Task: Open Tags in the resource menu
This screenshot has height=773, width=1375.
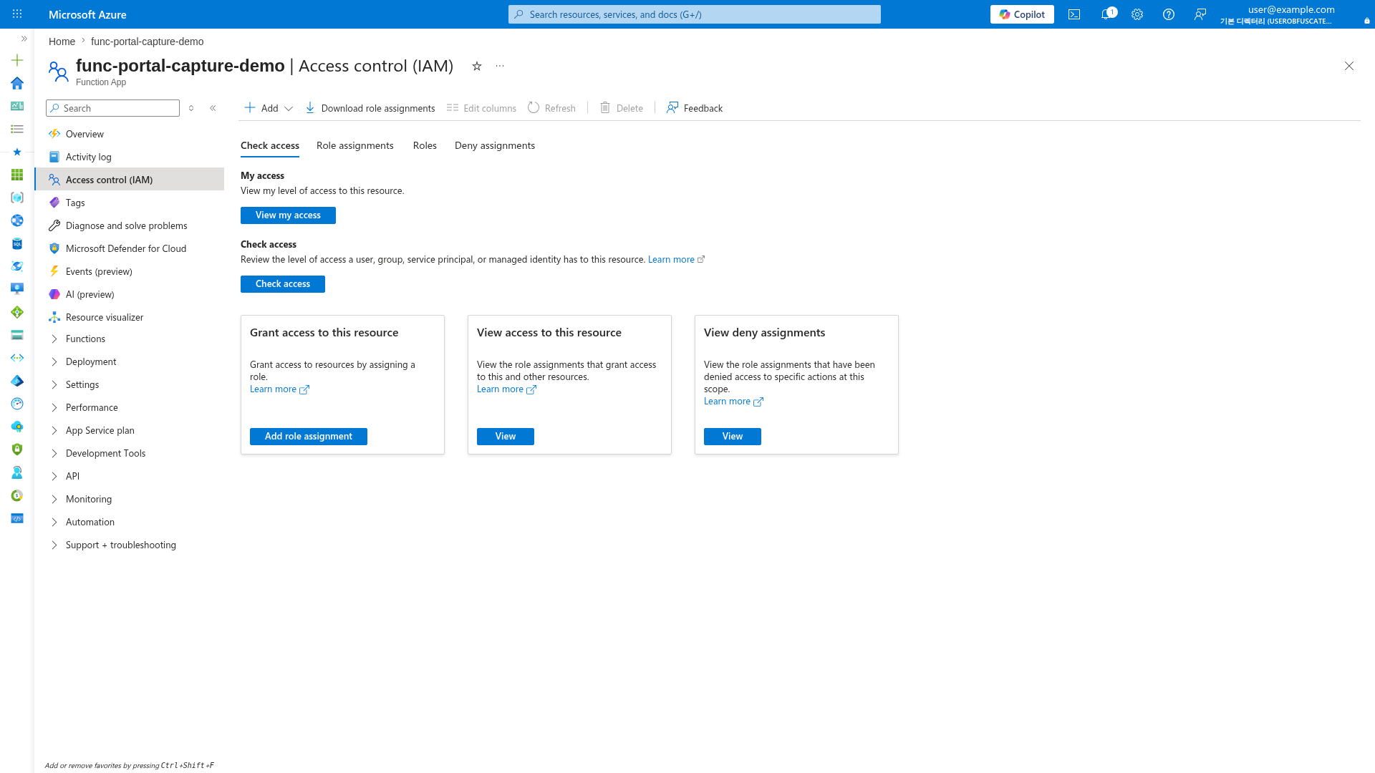Action: click(130, 203)
